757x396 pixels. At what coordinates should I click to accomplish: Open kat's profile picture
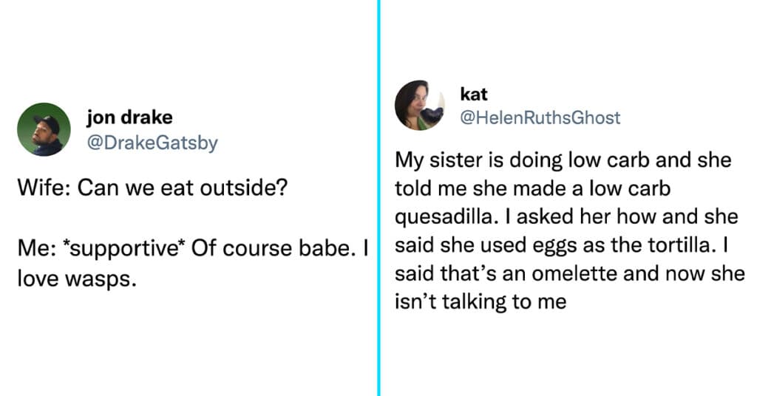click(x=420, y=105)
